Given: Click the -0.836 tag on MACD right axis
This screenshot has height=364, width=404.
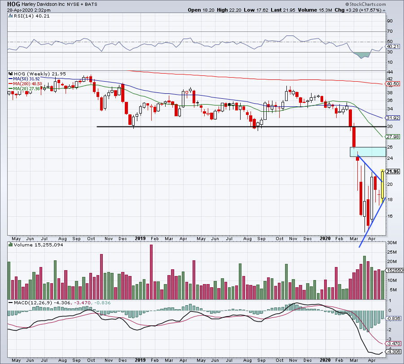Looking at the screenshot, I should (393, 318).
